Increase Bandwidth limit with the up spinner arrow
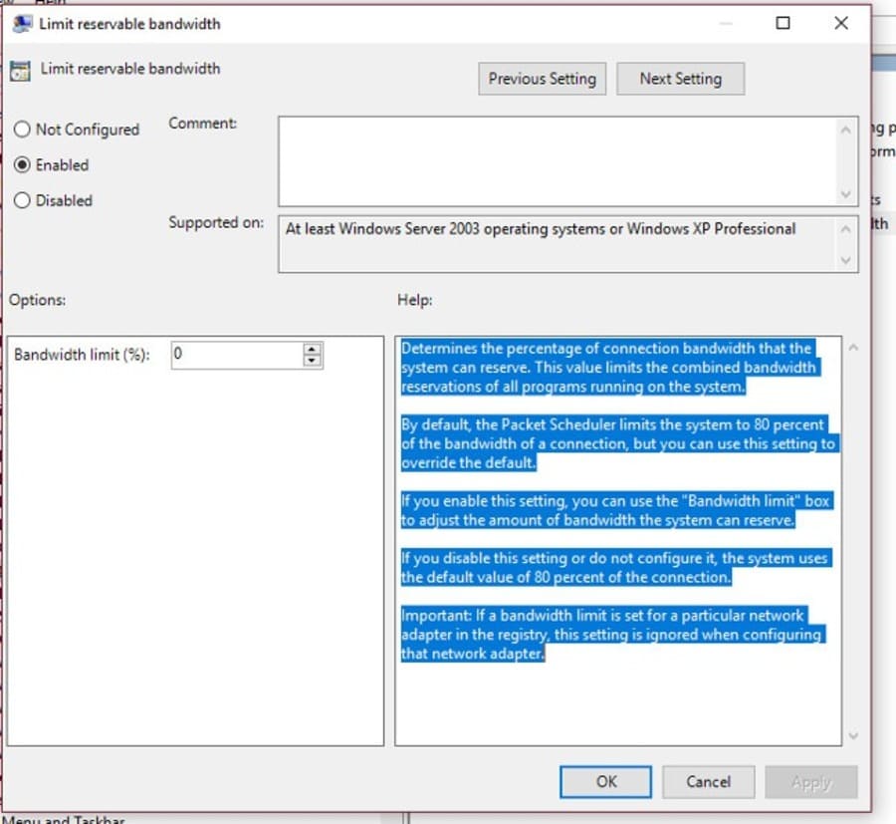The image size is (896, 824). click(x=312, y=349)
